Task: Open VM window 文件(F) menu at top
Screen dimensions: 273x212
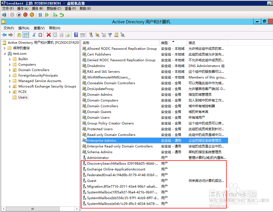Action: pos(8,8)
